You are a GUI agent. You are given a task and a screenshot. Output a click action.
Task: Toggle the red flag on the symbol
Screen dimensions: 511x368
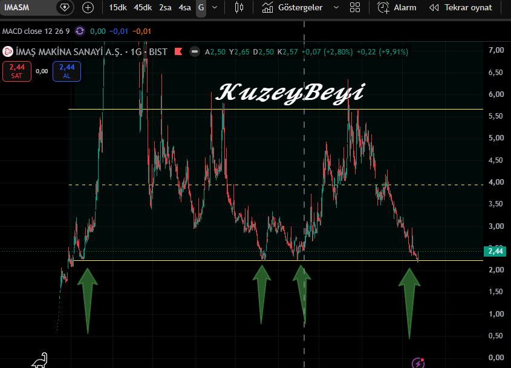(x=178, y=51)
